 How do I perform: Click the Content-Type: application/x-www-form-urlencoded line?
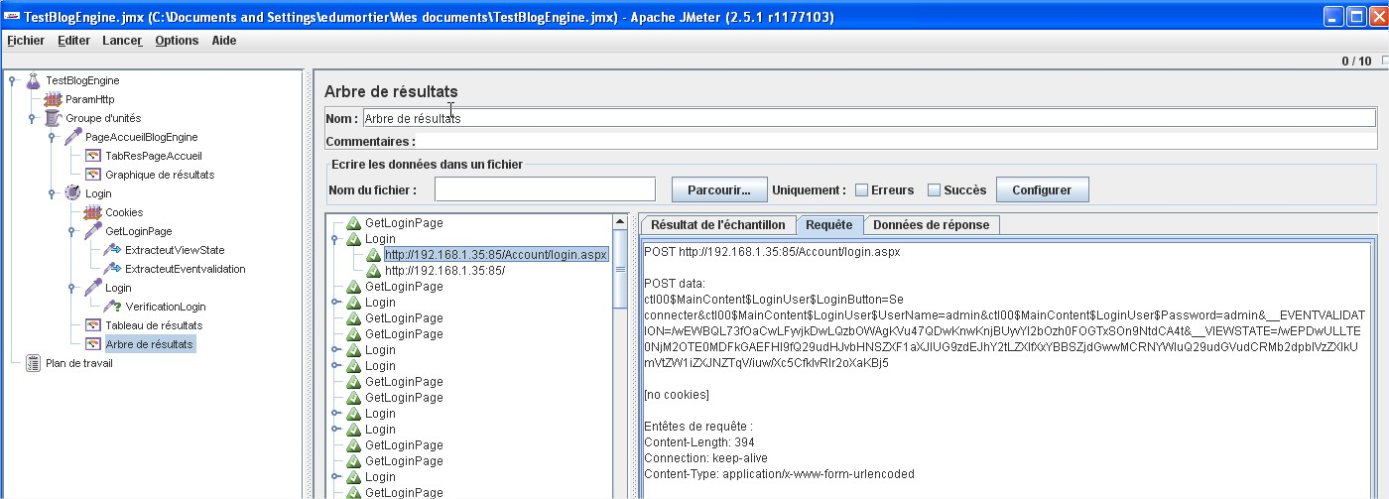pyautogui.click(x=779, y=474)
